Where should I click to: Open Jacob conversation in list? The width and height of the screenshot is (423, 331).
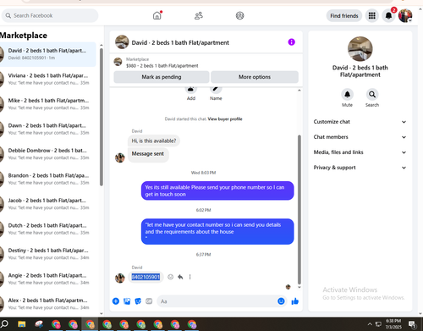point(48,204)
